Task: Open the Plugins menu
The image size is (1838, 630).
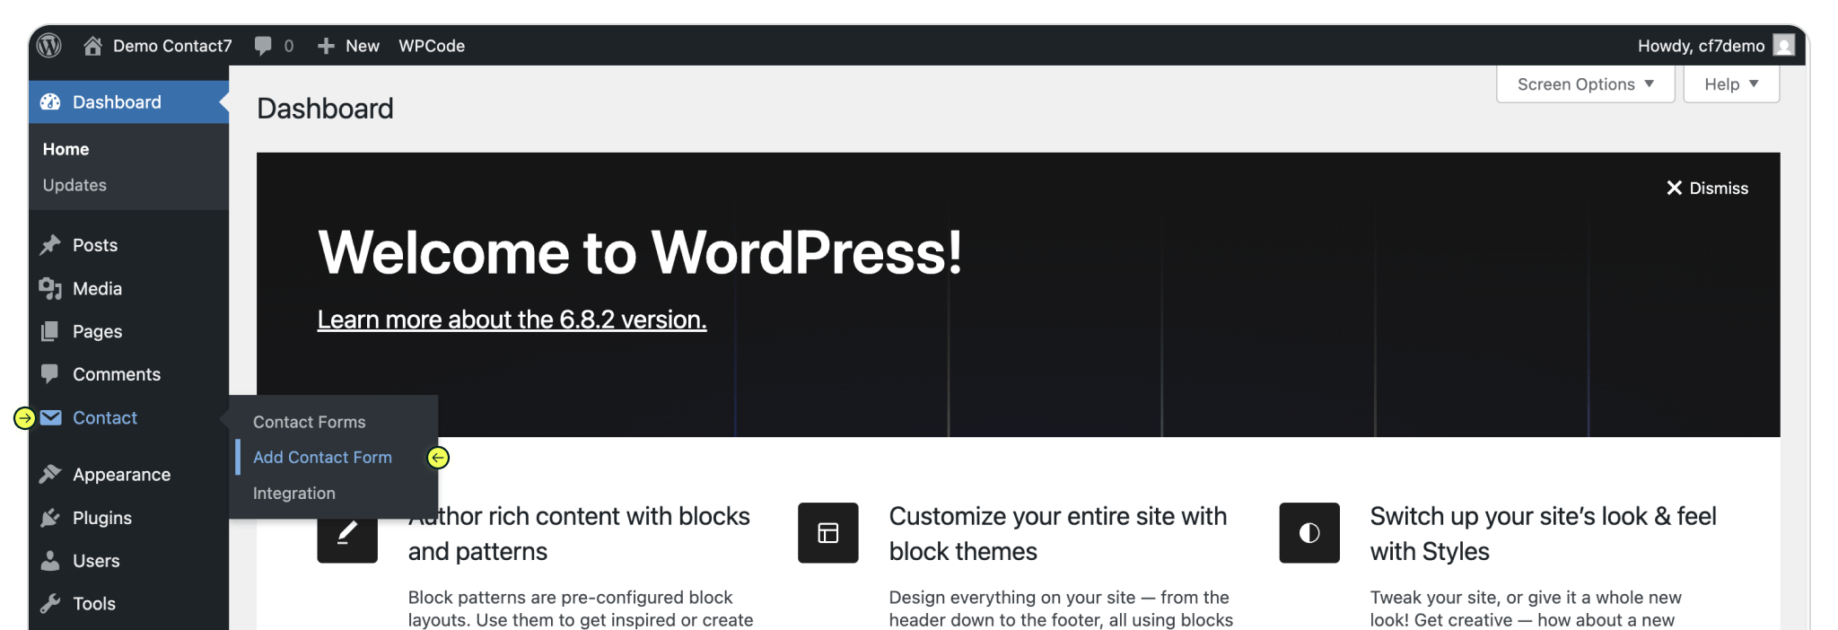Action: [128, 518]
